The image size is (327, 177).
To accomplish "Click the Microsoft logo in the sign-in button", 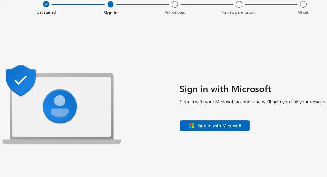I will point(192,126).
